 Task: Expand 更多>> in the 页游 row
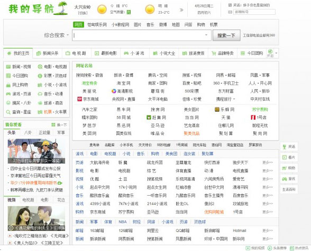pyautogui.click(x=268, y=162)
